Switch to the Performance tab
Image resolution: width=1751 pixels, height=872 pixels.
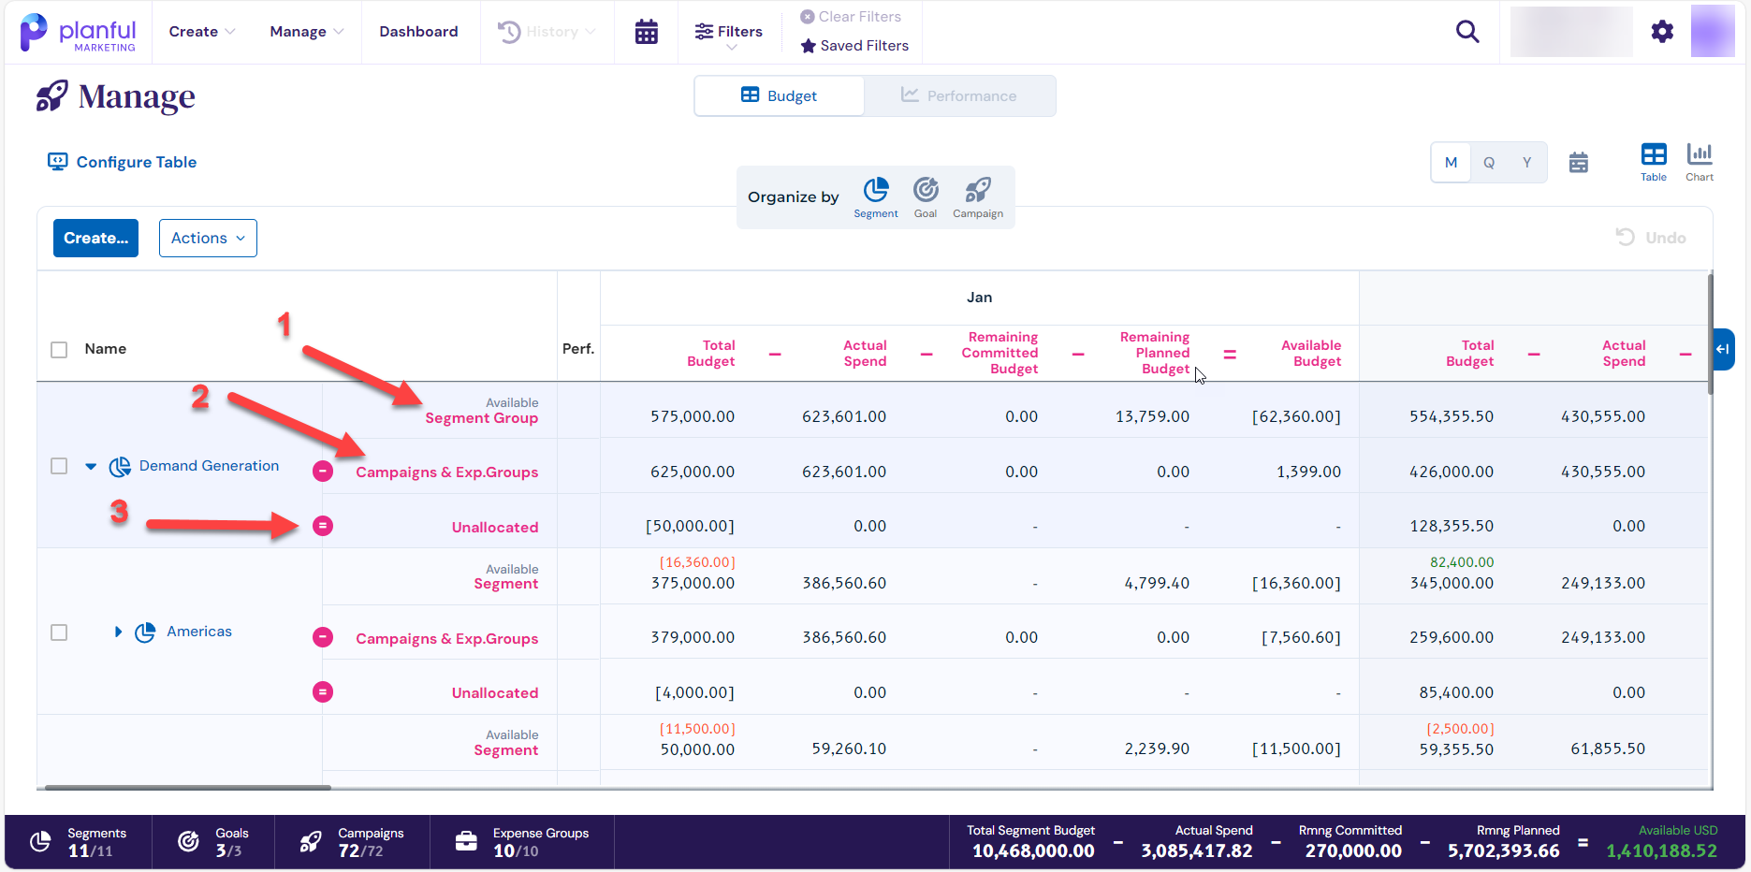point(959,96)
